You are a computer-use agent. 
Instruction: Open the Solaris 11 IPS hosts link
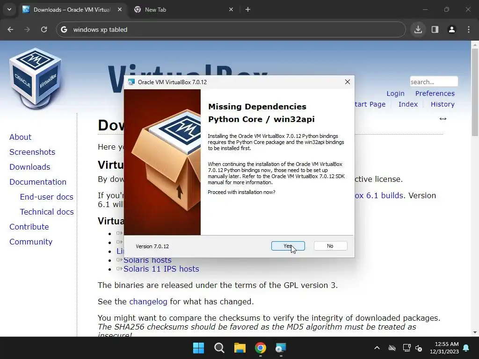[161, 269]
